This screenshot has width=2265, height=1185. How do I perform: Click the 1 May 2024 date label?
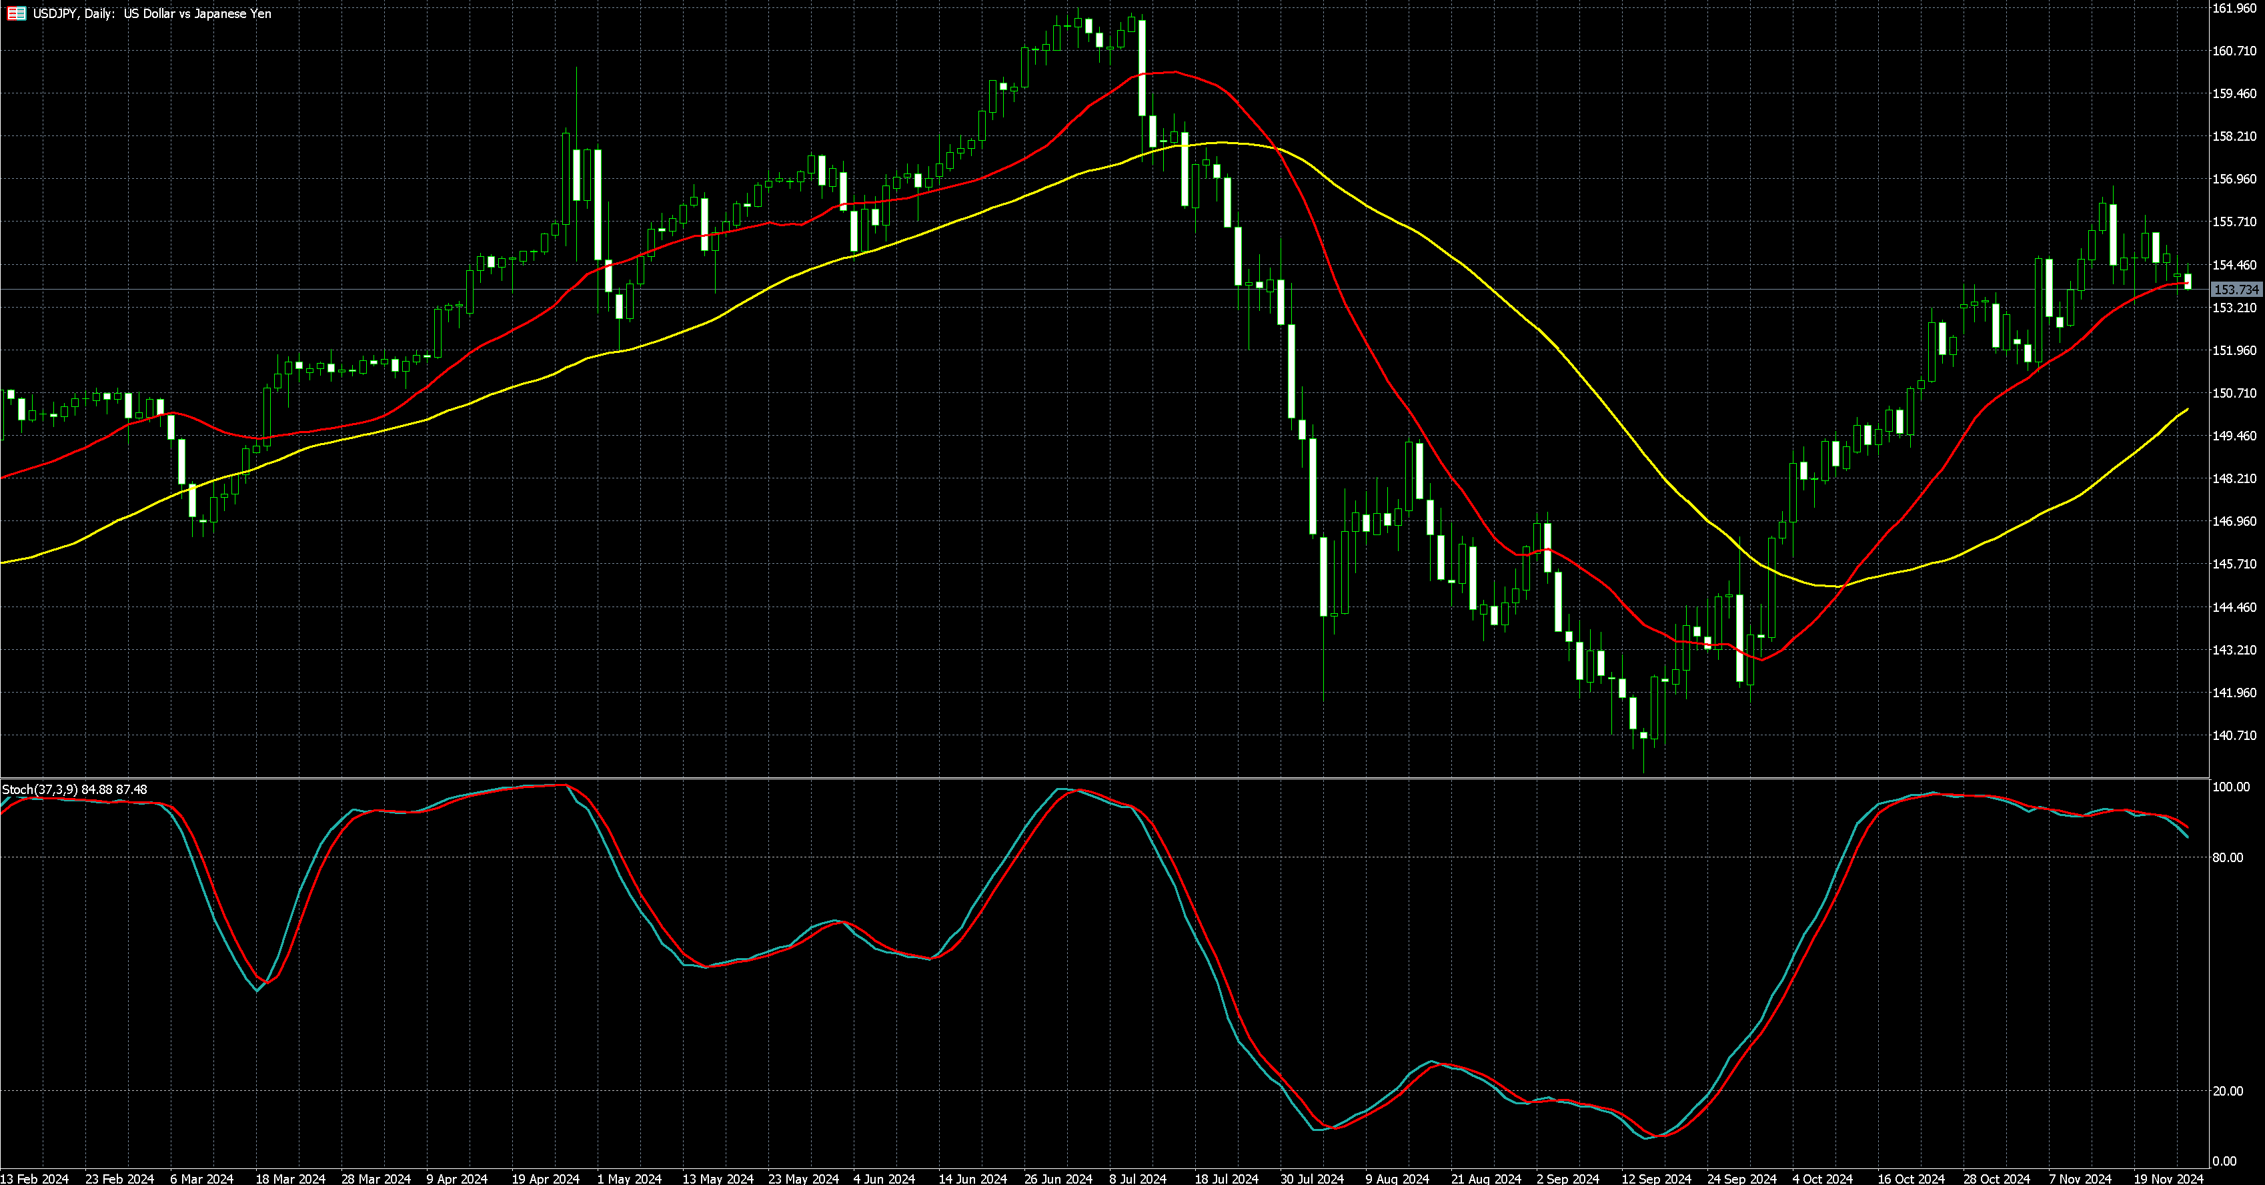629,1178
